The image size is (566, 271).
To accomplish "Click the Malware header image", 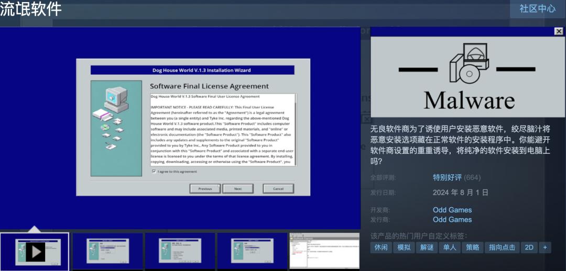I will coord(468,77).
